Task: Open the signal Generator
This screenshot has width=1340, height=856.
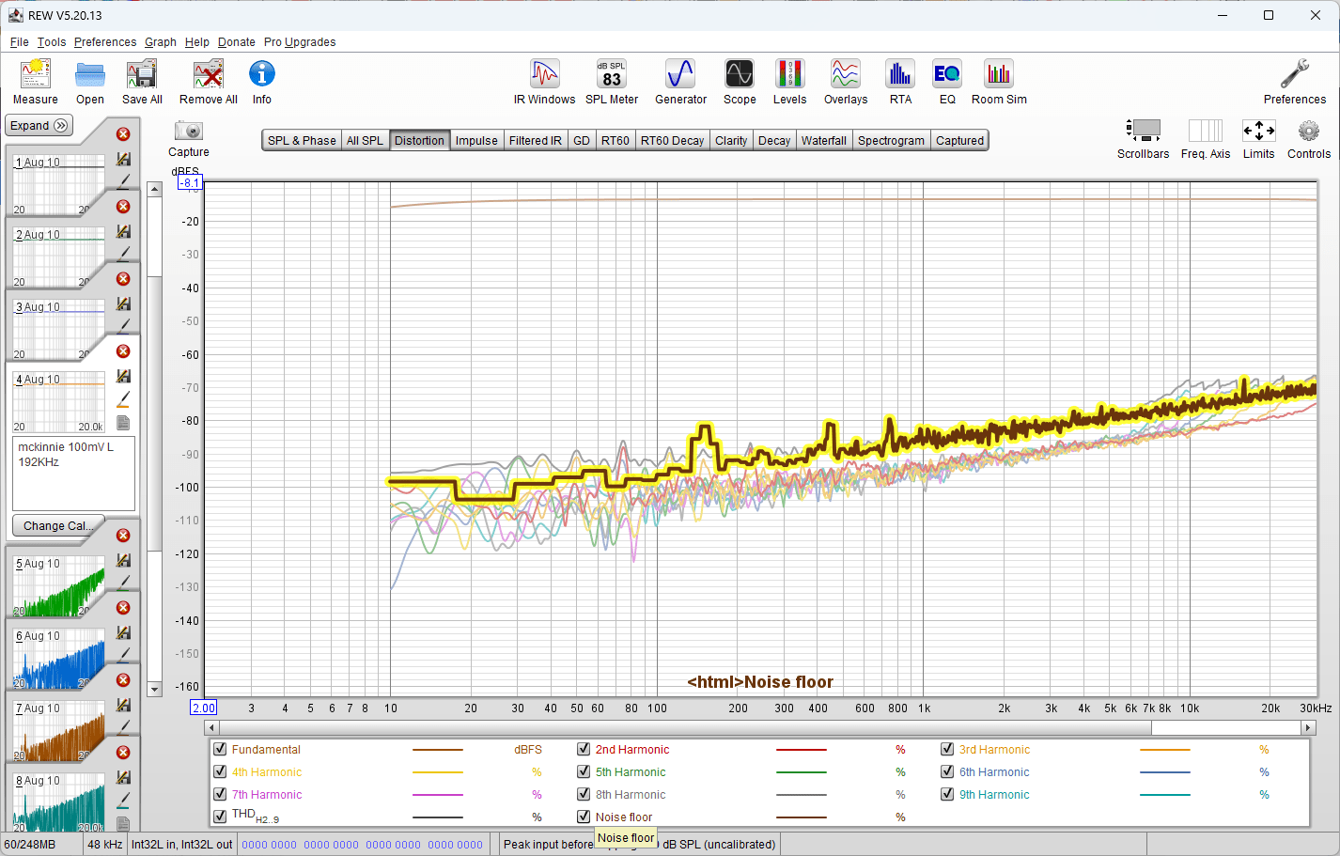Action: point(680,82)
